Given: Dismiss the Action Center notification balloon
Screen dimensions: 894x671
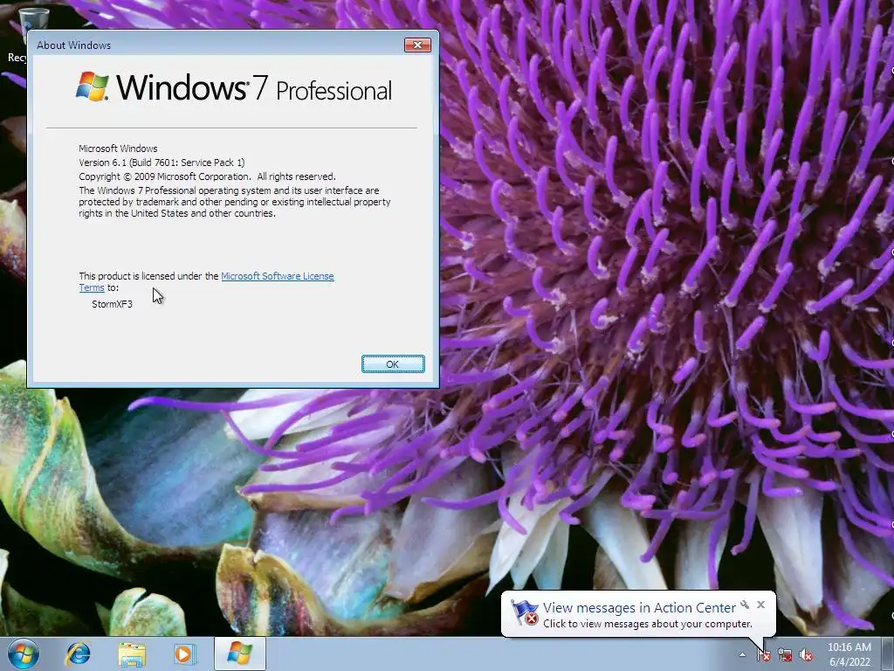Looking at the screenshot, I should tap(760, 605).
